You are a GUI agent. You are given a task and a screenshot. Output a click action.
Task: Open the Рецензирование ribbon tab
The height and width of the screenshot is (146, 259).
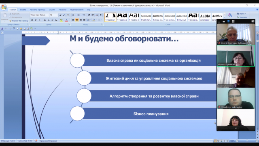76,10
